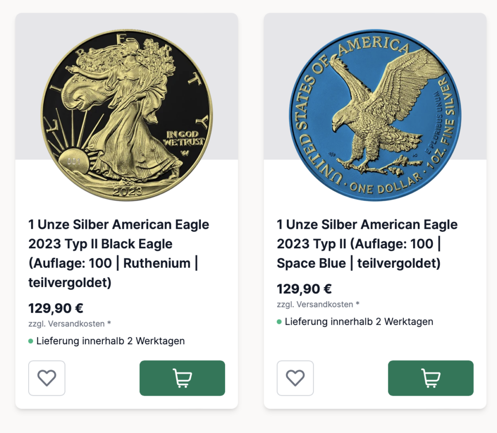This screenshot has height=433, width=497.
Task: Click delivery time text on Black Eagle card
Action: 111,341
